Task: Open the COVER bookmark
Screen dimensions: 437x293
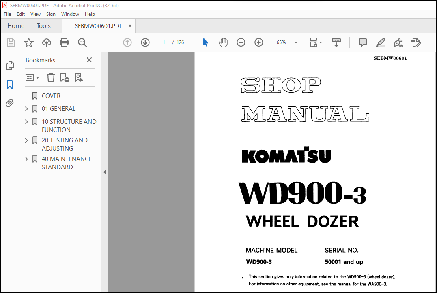Action: (x=51, y=96)
